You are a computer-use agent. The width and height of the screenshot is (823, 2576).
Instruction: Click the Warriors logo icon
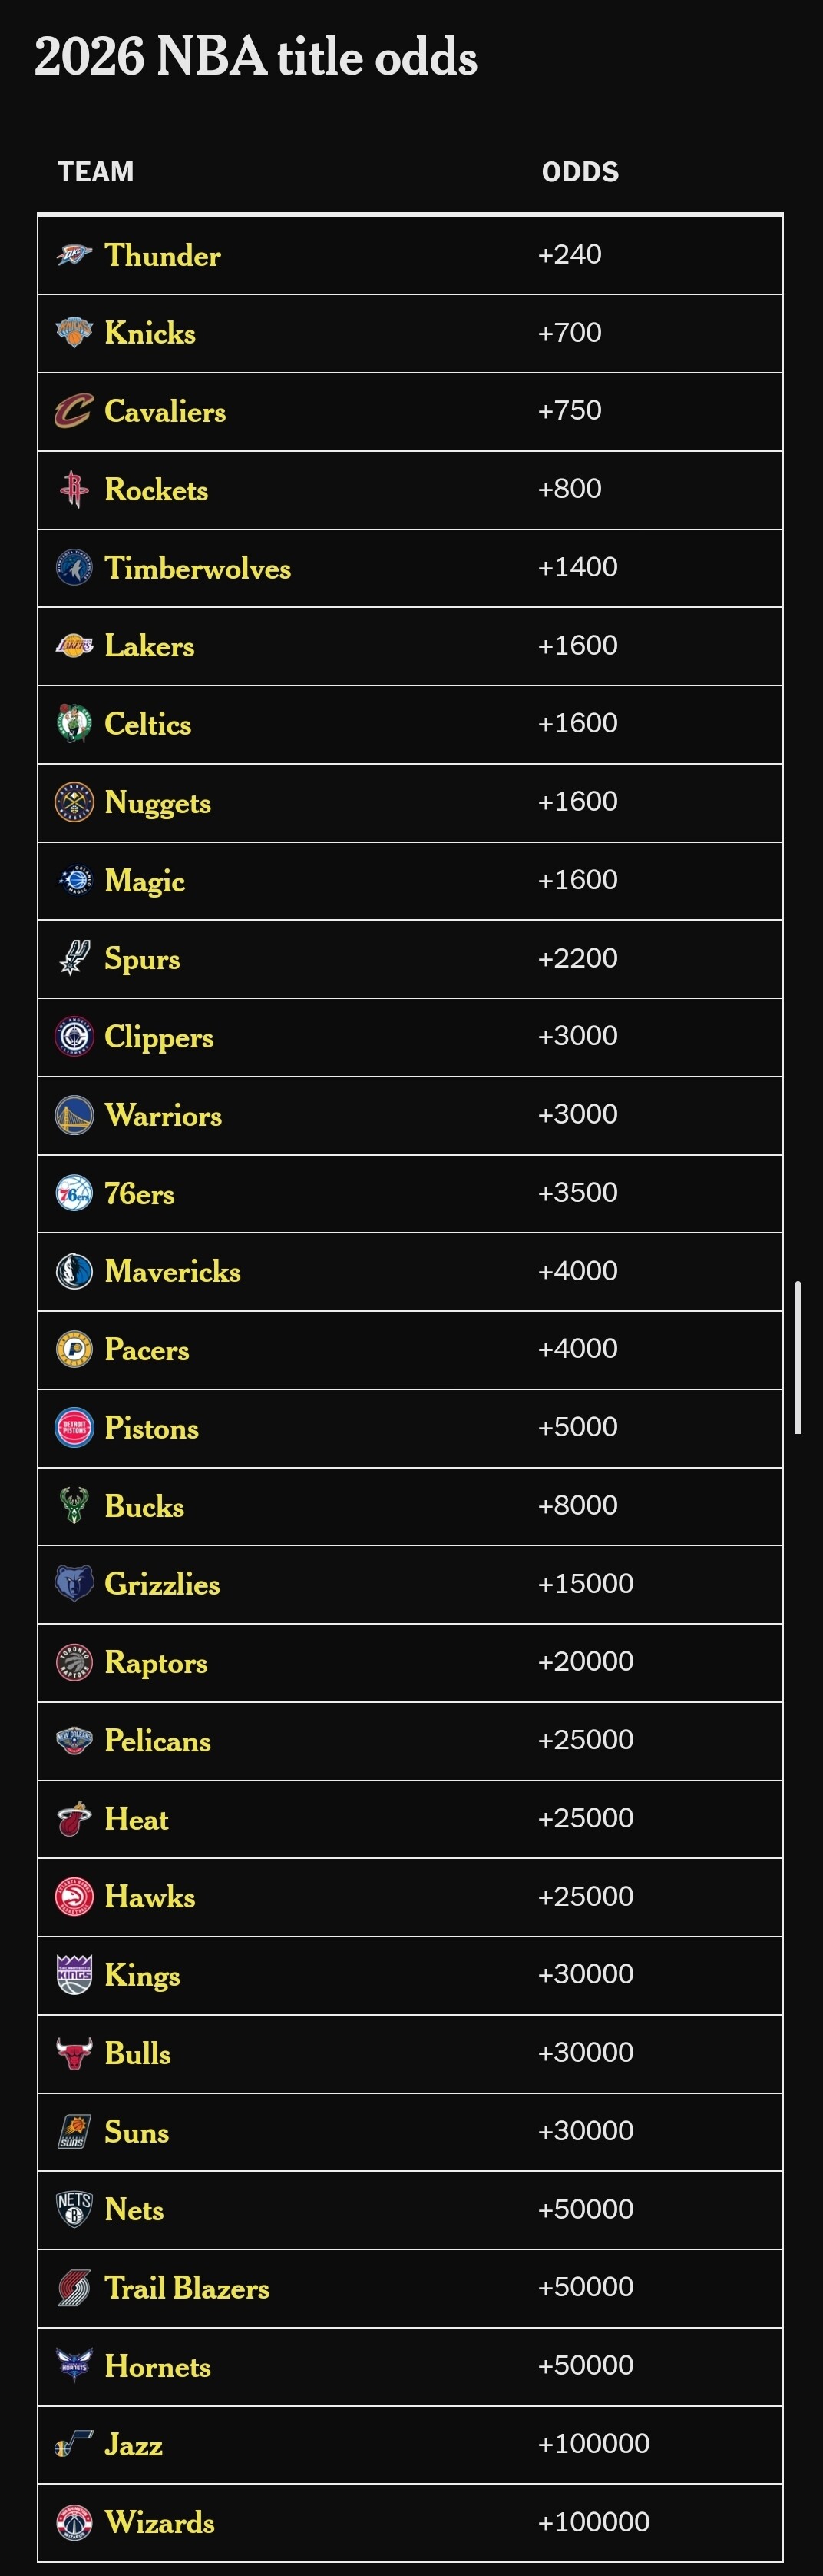pyautogui.click(x=74, y=1115)
